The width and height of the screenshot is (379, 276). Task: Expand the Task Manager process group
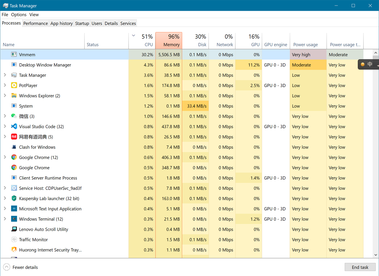pos(5,75)
